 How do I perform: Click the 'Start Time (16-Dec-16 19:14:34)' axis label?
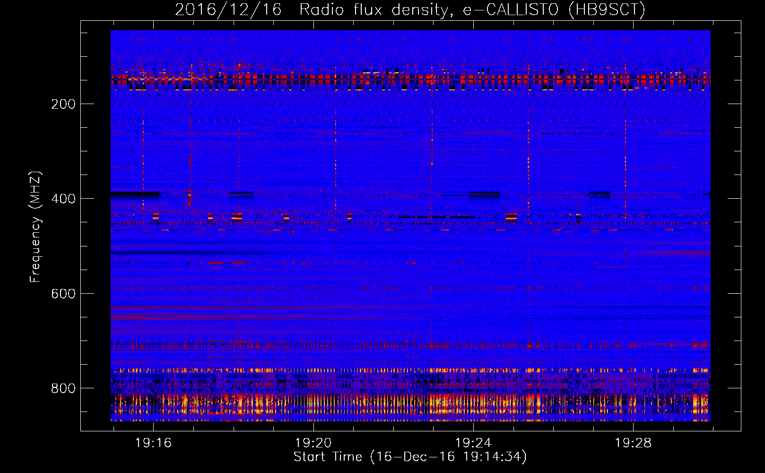tap(410, 457)
